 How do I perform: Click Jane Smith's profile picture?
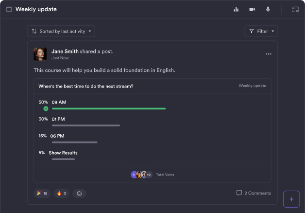point(40,54)
